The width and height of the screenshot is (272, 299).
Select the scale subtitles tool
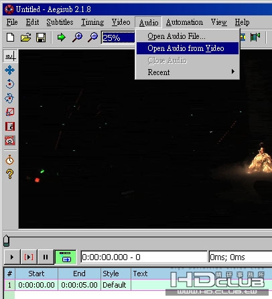[10, 112]
